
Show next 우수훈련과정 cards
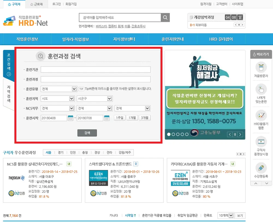244,154
